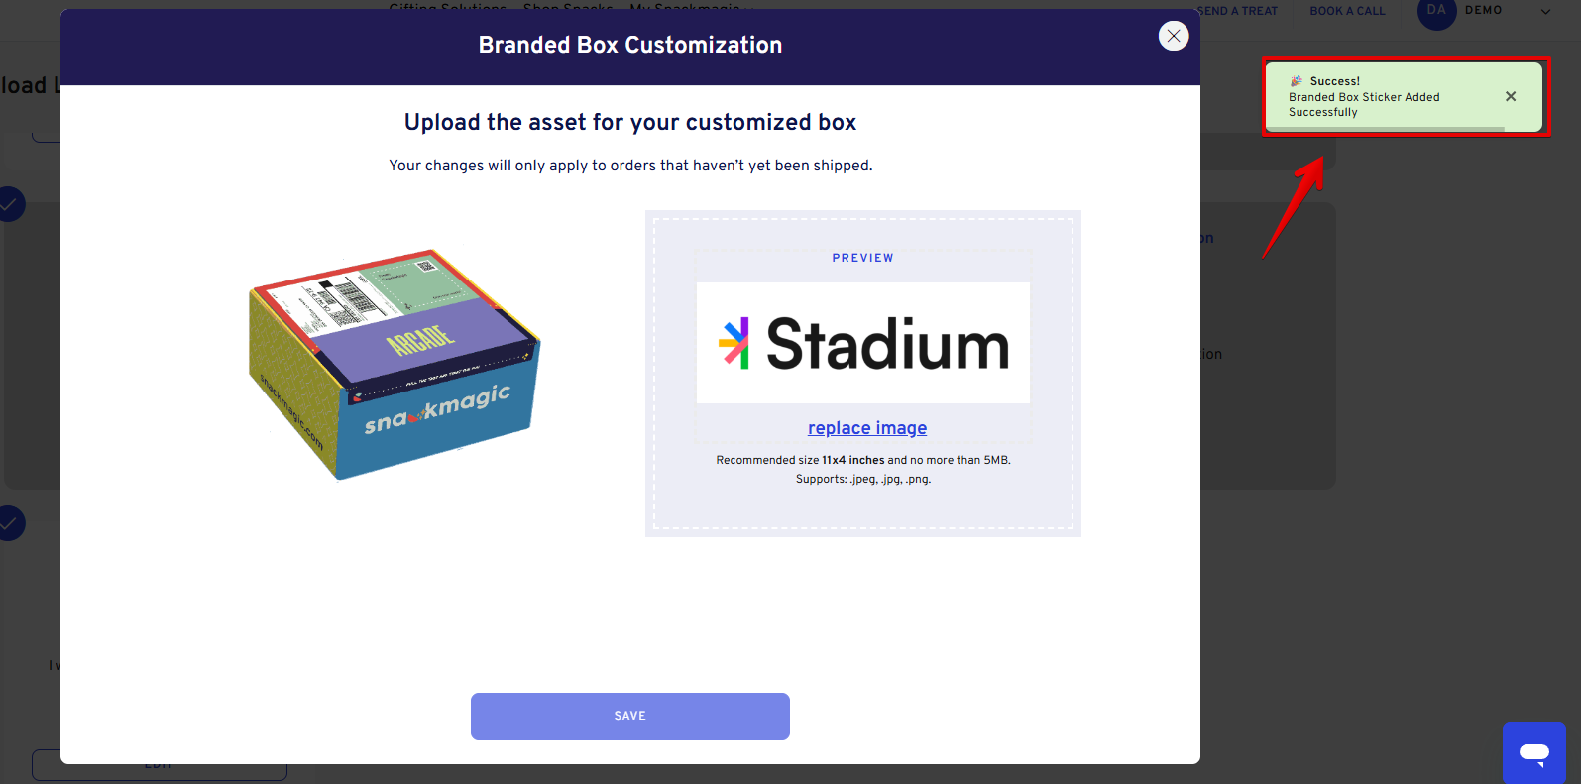Click the replace image link
The height and width of the screenshot is (784, 1581).
click(x=867, y=428)
